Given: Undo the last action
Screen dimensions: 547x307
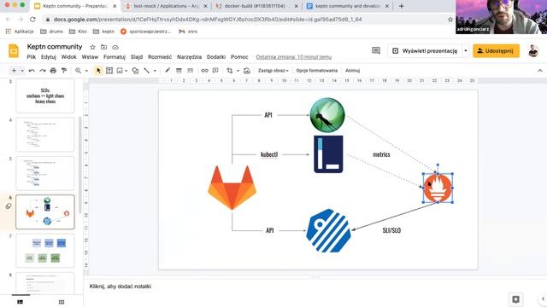Looking at the screenshot, I should tap(32, 71).
